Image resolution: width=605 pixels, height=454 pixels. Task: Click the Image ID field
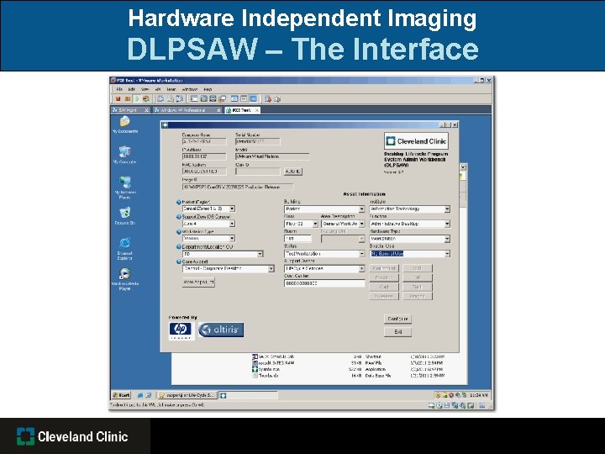point(238,187)
